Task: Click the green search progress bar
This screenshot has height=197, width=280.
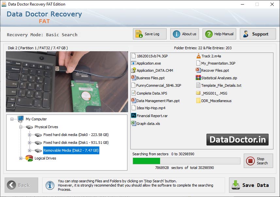Action: (146, 160)
